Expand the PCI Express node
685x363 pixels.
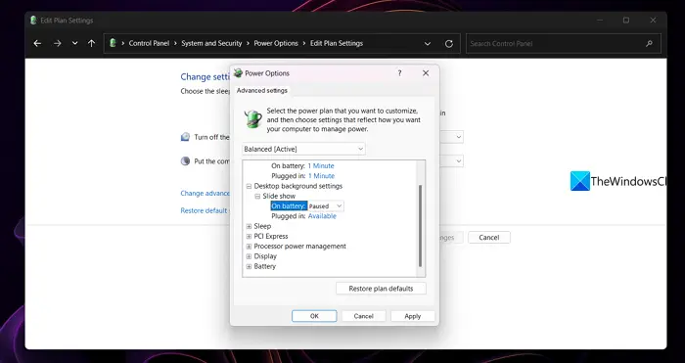tap(249, 237)
